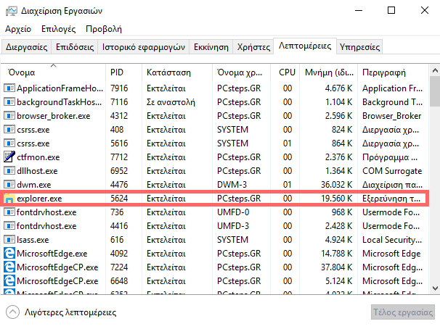Select the explorer.exe process name
440x329 pixels.
pos(39,199)
